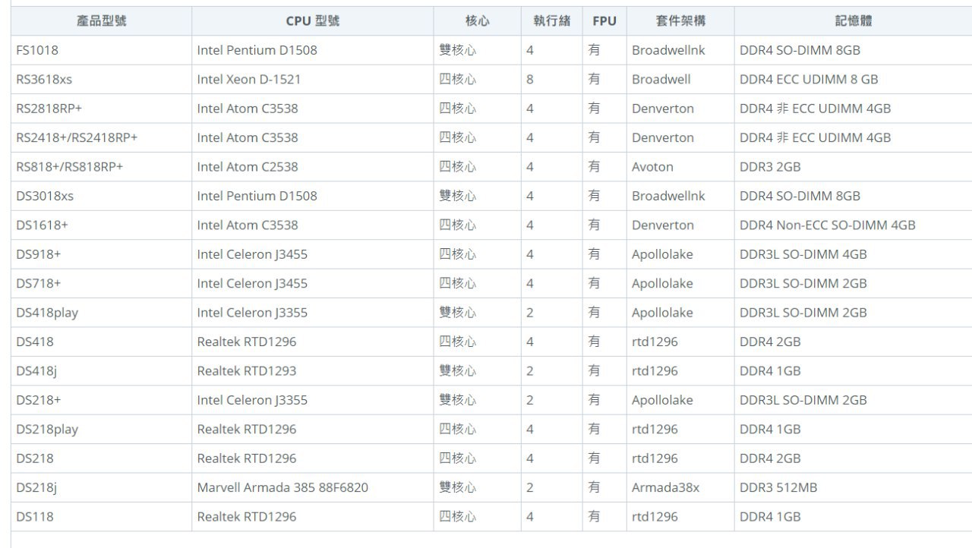Click the 產品型號 column header
Viewport: 972px width, 548px height.
[101, 21]
